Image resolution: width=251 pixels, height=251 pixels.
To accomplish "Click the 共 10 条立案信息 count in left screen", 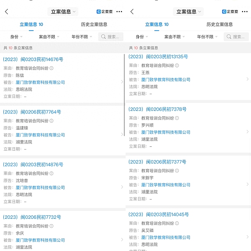I will [x=18, y=48].
